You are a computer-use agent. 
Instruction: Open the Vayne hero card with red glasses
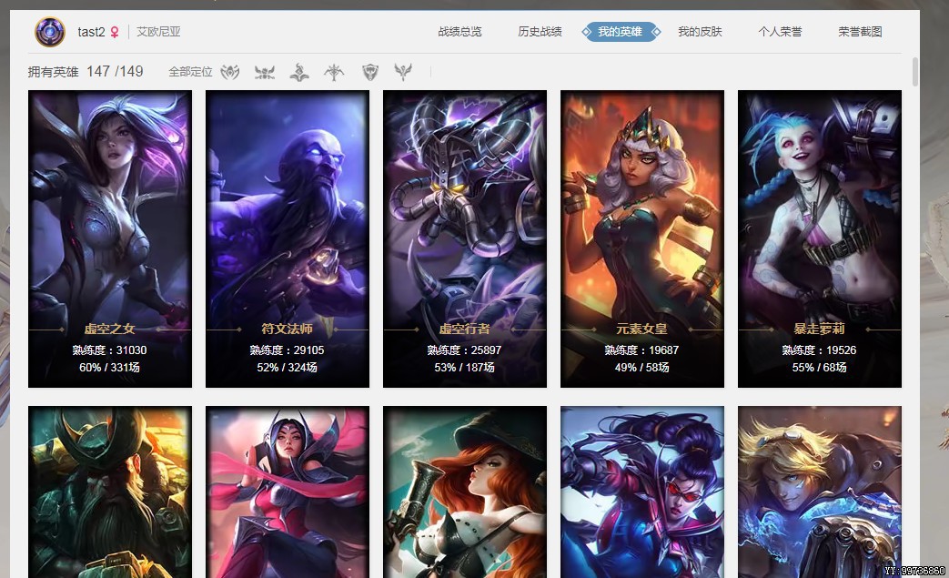pyautogui.click(x=642, y=492)
